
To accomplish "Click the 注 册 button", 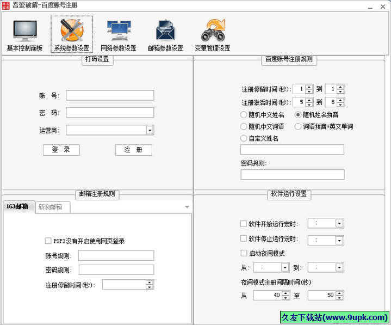I will (134, 150).
